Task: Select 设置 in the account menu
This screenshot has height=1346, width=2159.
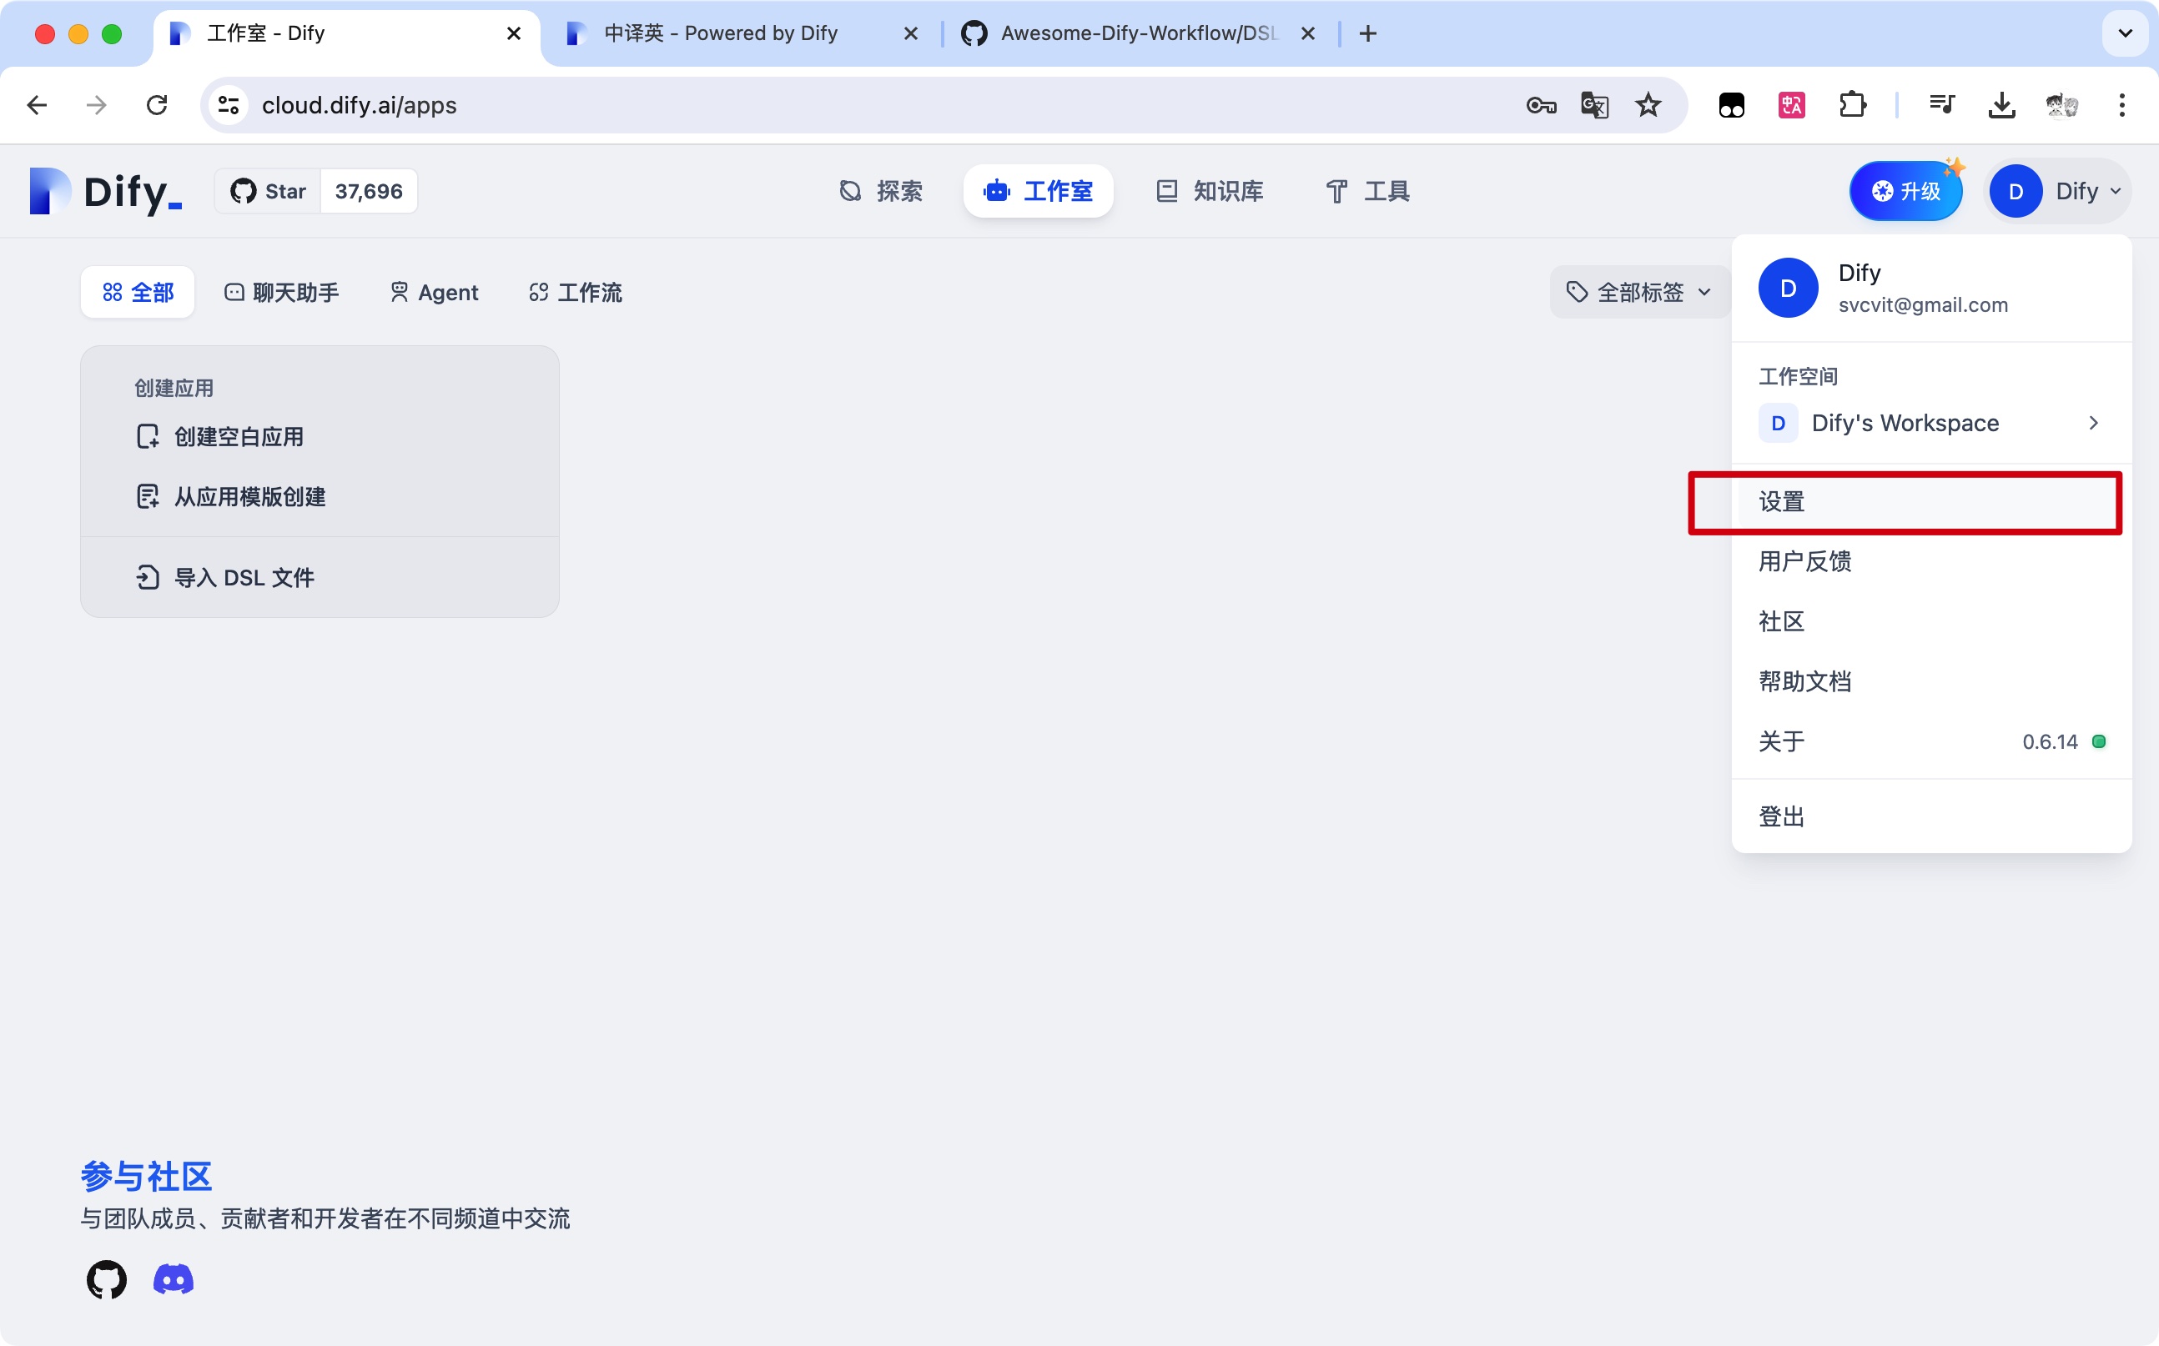Action: pos(1782,502)
